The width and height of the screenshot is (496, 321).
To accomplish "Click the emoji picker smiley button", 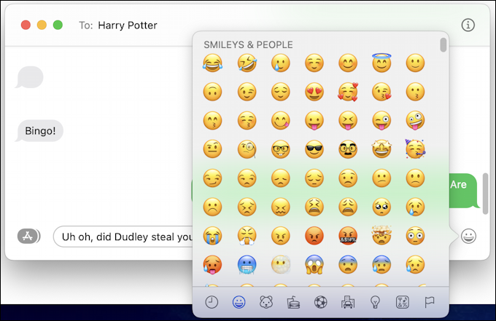I will tap(468, 236).
